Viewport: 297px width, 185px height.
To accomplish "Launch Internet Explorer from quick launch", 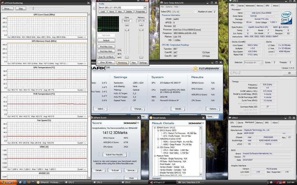I will click(x=25, y=182).
